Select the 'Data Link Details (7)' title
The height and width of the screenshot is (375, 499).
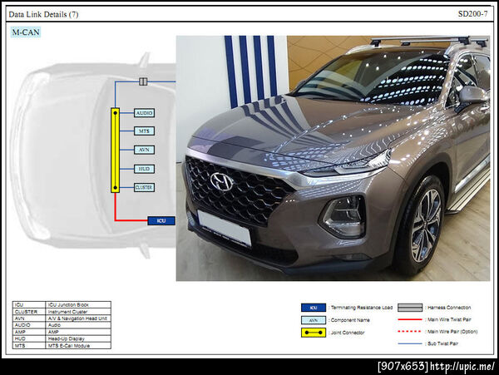click(x=43, y=14)
